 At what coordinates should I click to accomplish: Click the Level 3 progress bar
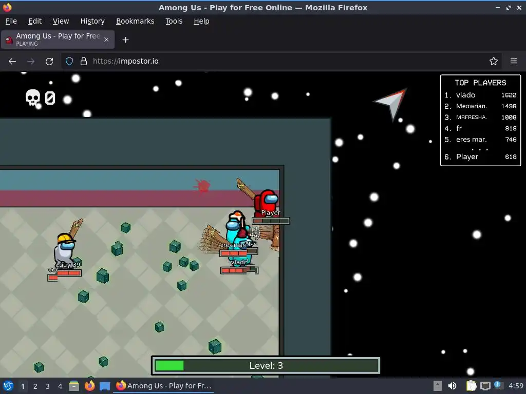(x=266, y=365)
